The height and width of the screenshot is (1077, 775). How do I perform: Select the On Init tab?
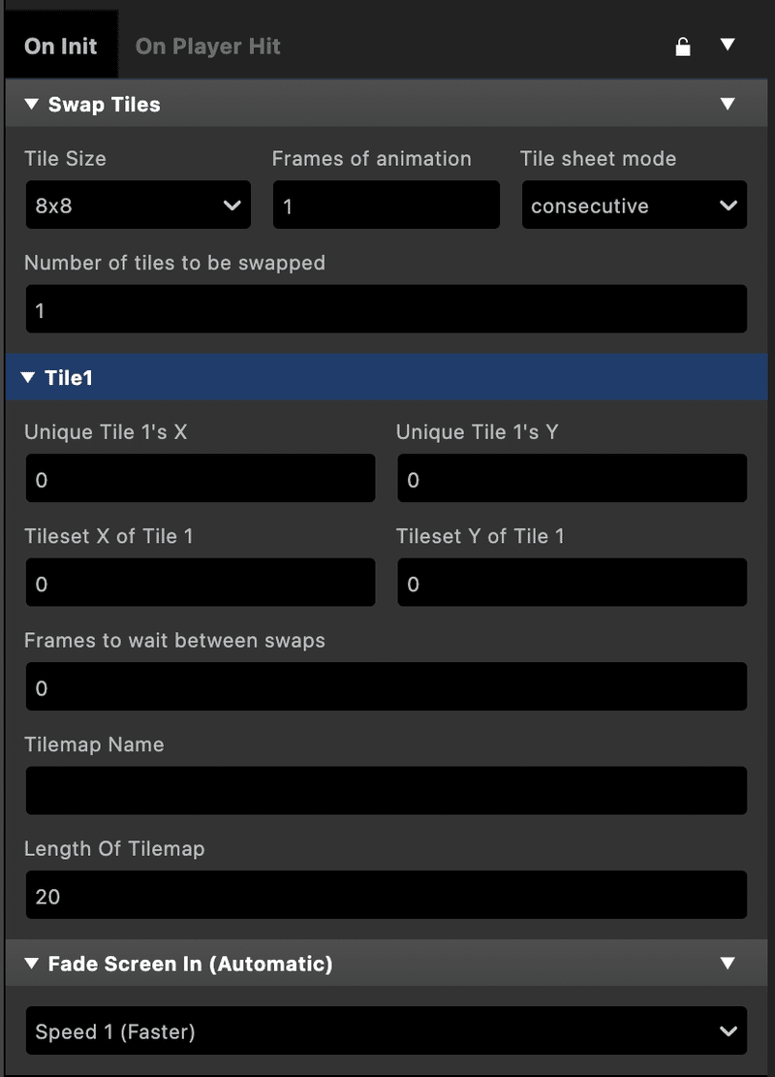tap(61, 45)
